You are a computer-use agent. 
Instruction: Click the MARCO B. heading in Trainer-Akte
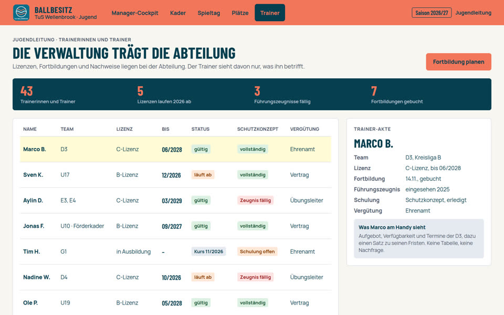point(373,143)
